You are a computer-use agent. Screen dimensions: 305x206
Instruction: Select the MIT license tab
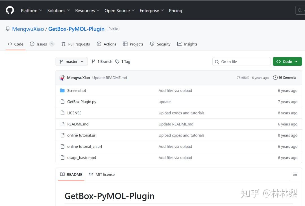point(102,174)
